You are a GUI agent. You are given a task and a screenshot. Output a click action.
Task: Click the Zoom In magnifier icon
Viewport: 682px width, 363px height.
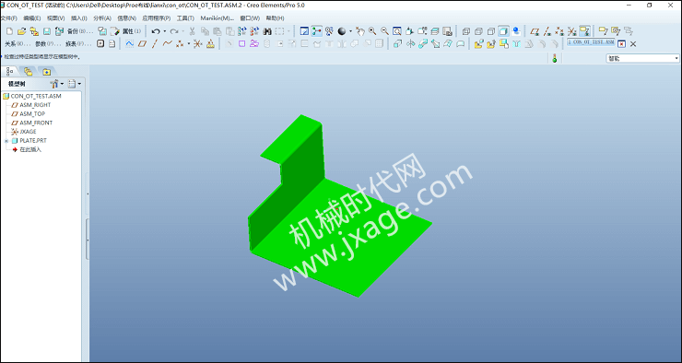point(372,31)
